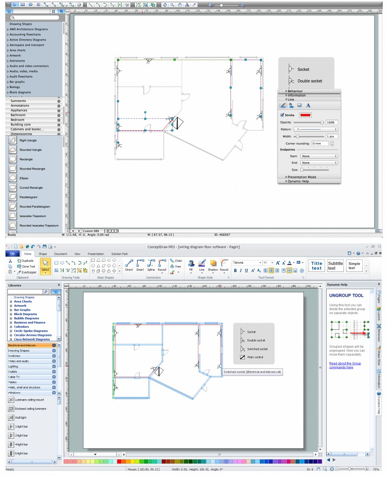Image resolution: width=388 pixels, height=477 pixels.
Task: Activate the Select tool
Action: (46, 264)
